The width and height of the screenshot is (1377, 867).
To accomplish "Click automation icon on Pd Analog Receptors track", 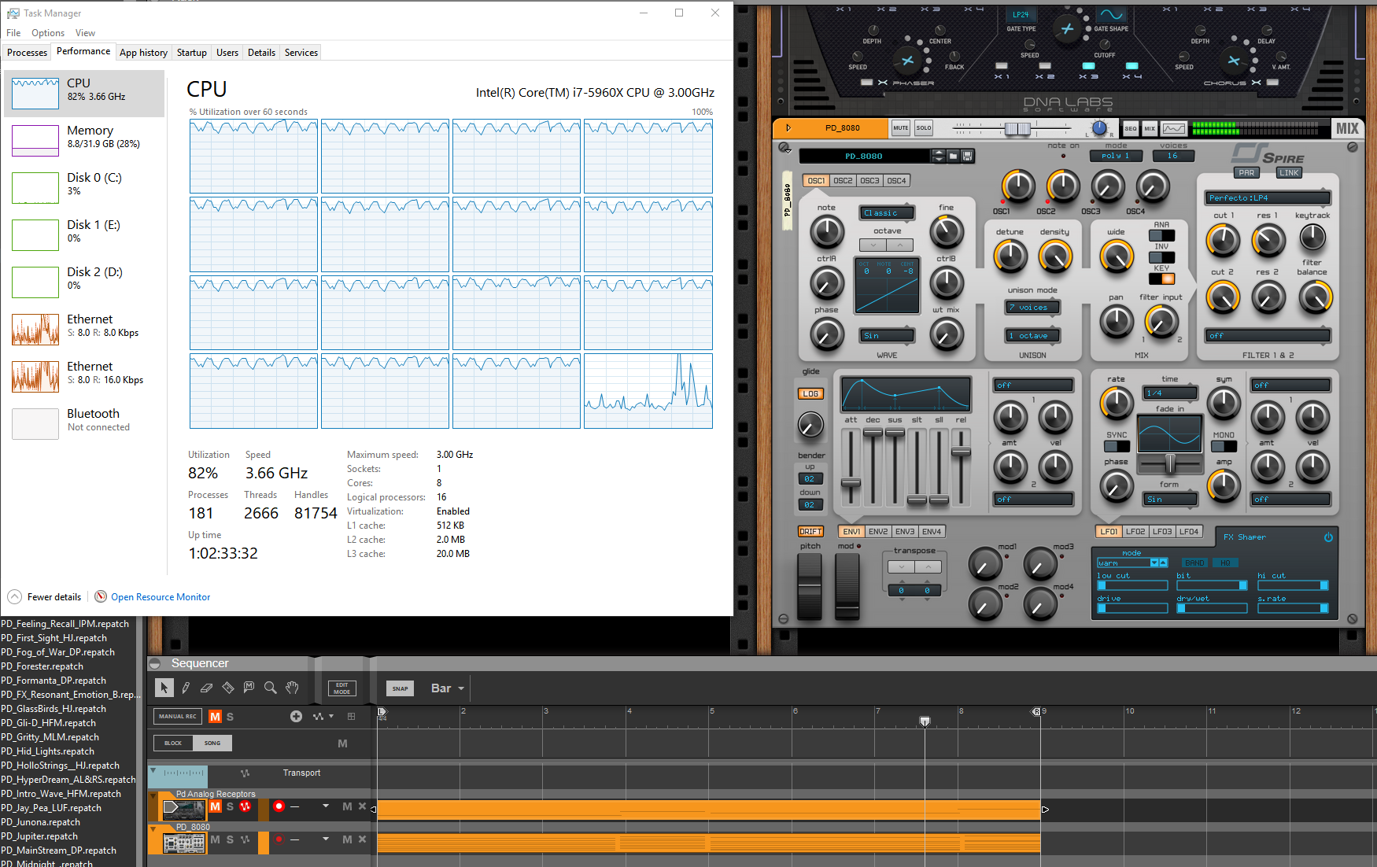I will [x=245, y=806].
